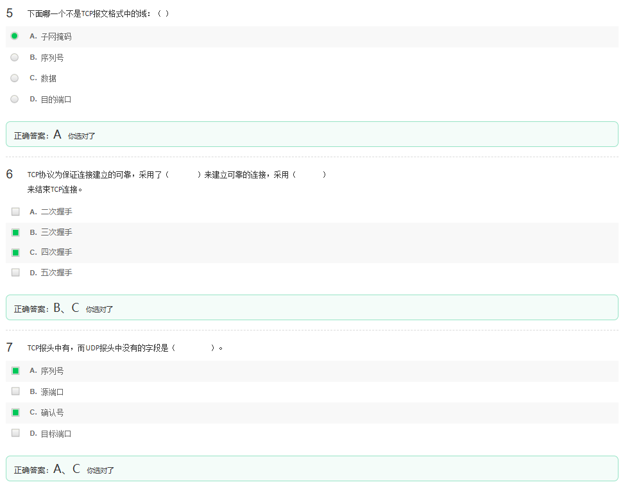Click the question number 7 label
623x489 pixels.
click(10, 348)
